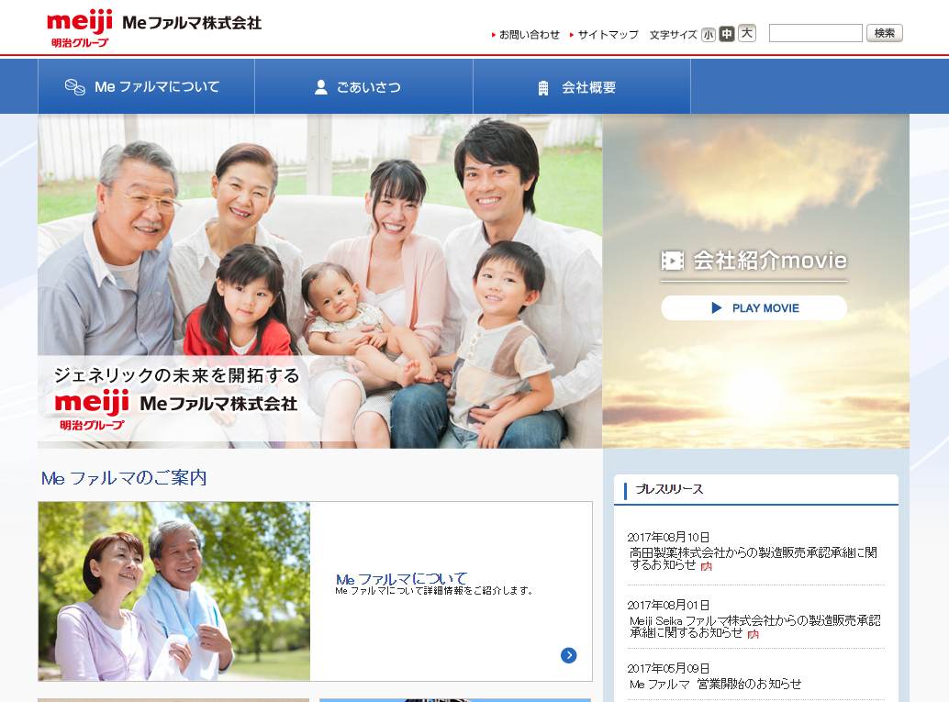Image resolution: width=949 pixels, height=702 pixels.
Task: Open the ごあいさつ navigation menu item
Action: click(x=363, y=86)
